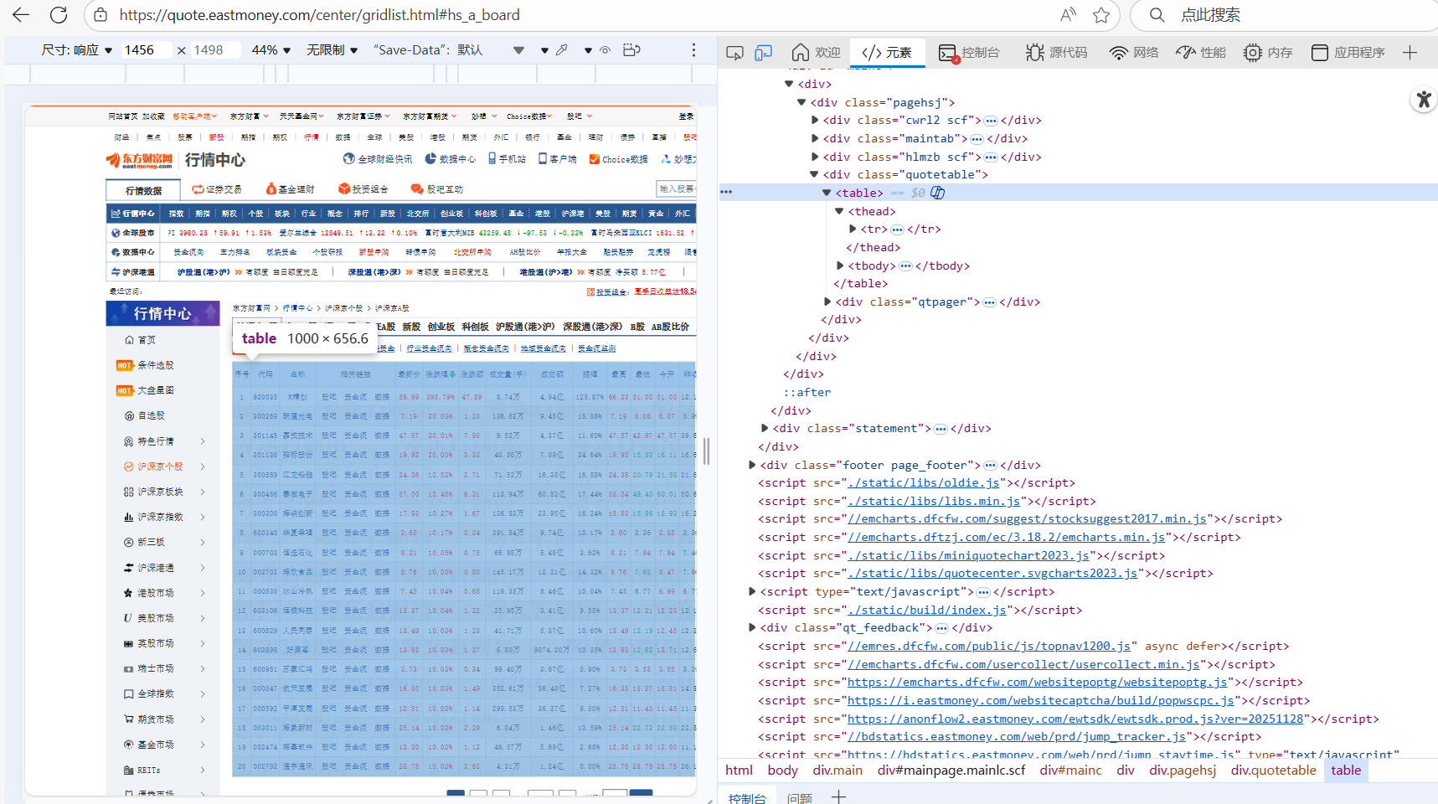Open the read aloud icon in address bar

click(x=1068, y=15)
